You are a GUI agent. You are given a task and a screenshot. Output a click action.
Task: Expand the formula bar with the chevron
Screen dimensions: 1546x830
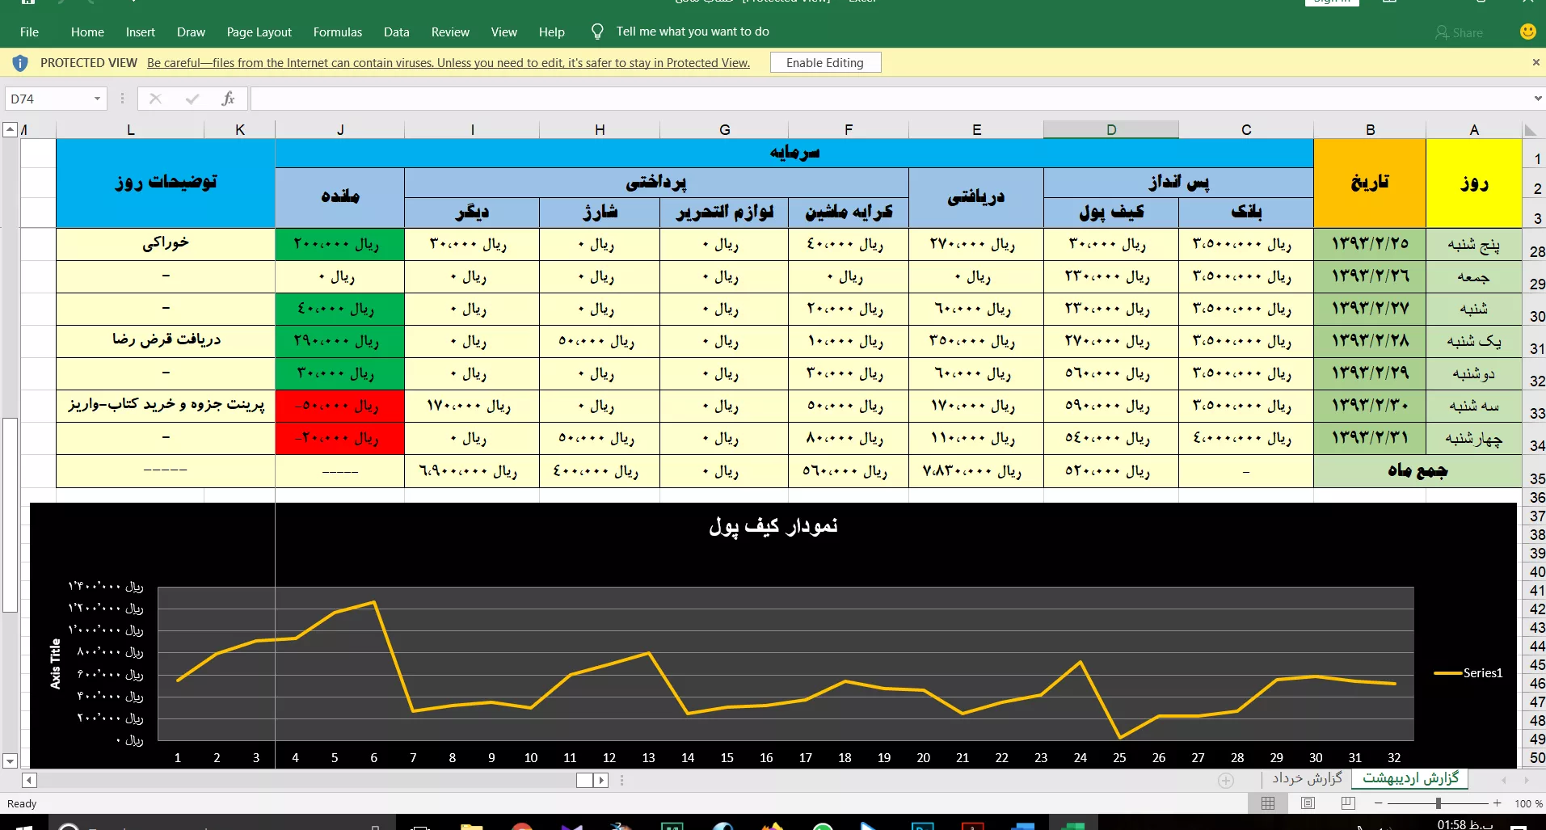click(x=1537, y=99)
